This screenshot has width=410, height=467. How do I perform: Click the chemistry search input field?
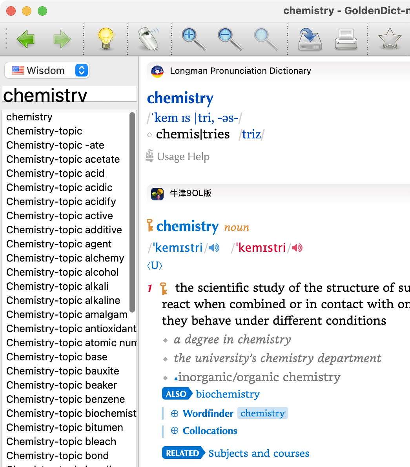69,95
